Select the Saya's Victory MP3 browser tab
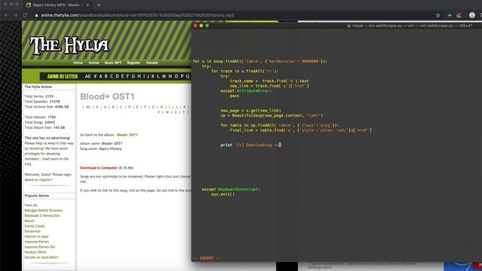Viewport: 482px width, 271px height. click(57, 5)
